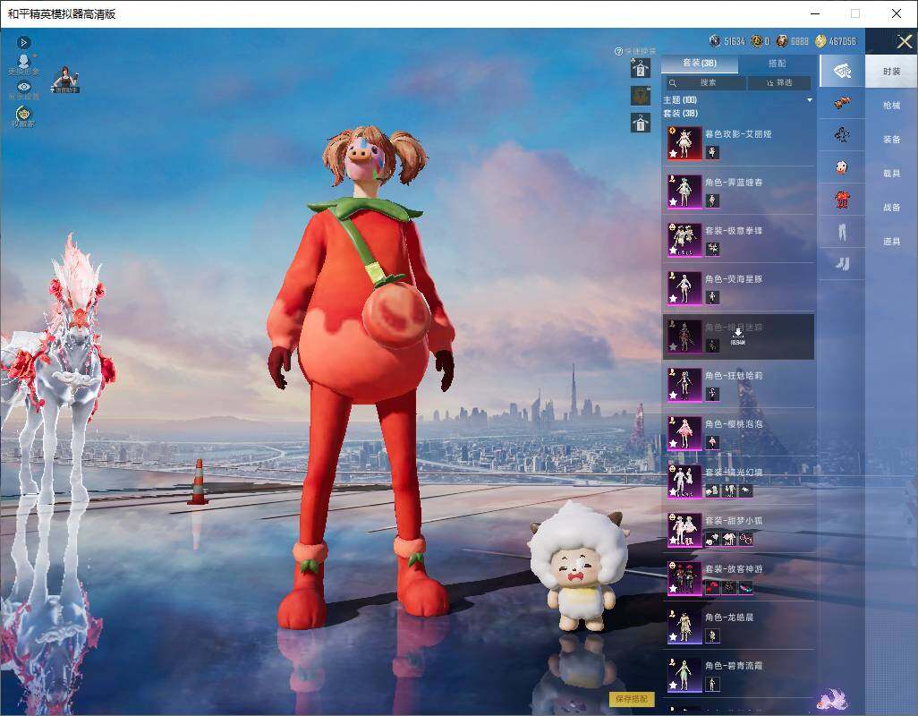
Task: Click the character silhouette icon under play arrow
Action: tap(23, 63)
